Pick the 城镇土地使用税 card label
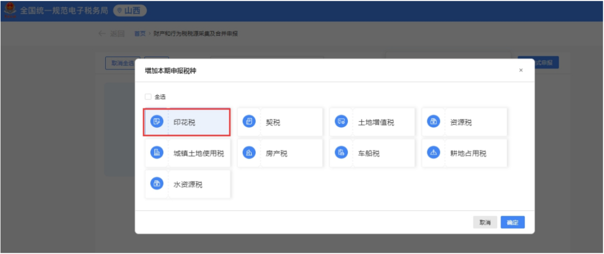Viewport: 604px width, 254px height. coord(199,154)
